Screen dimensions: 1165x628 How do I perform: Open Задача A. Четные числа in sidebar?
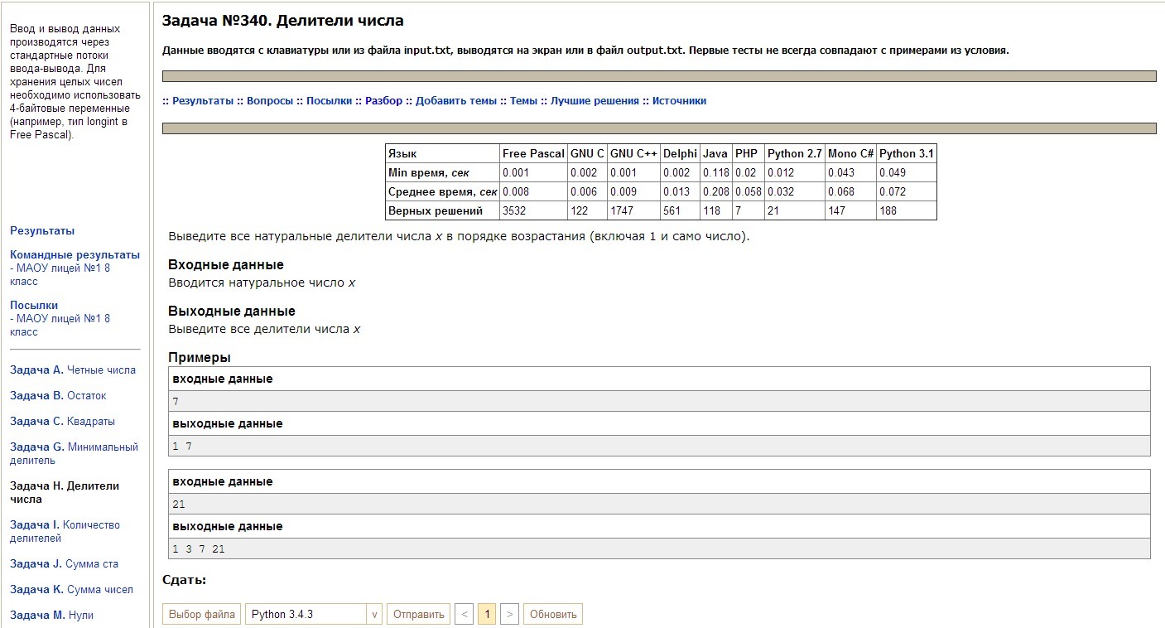73,370
